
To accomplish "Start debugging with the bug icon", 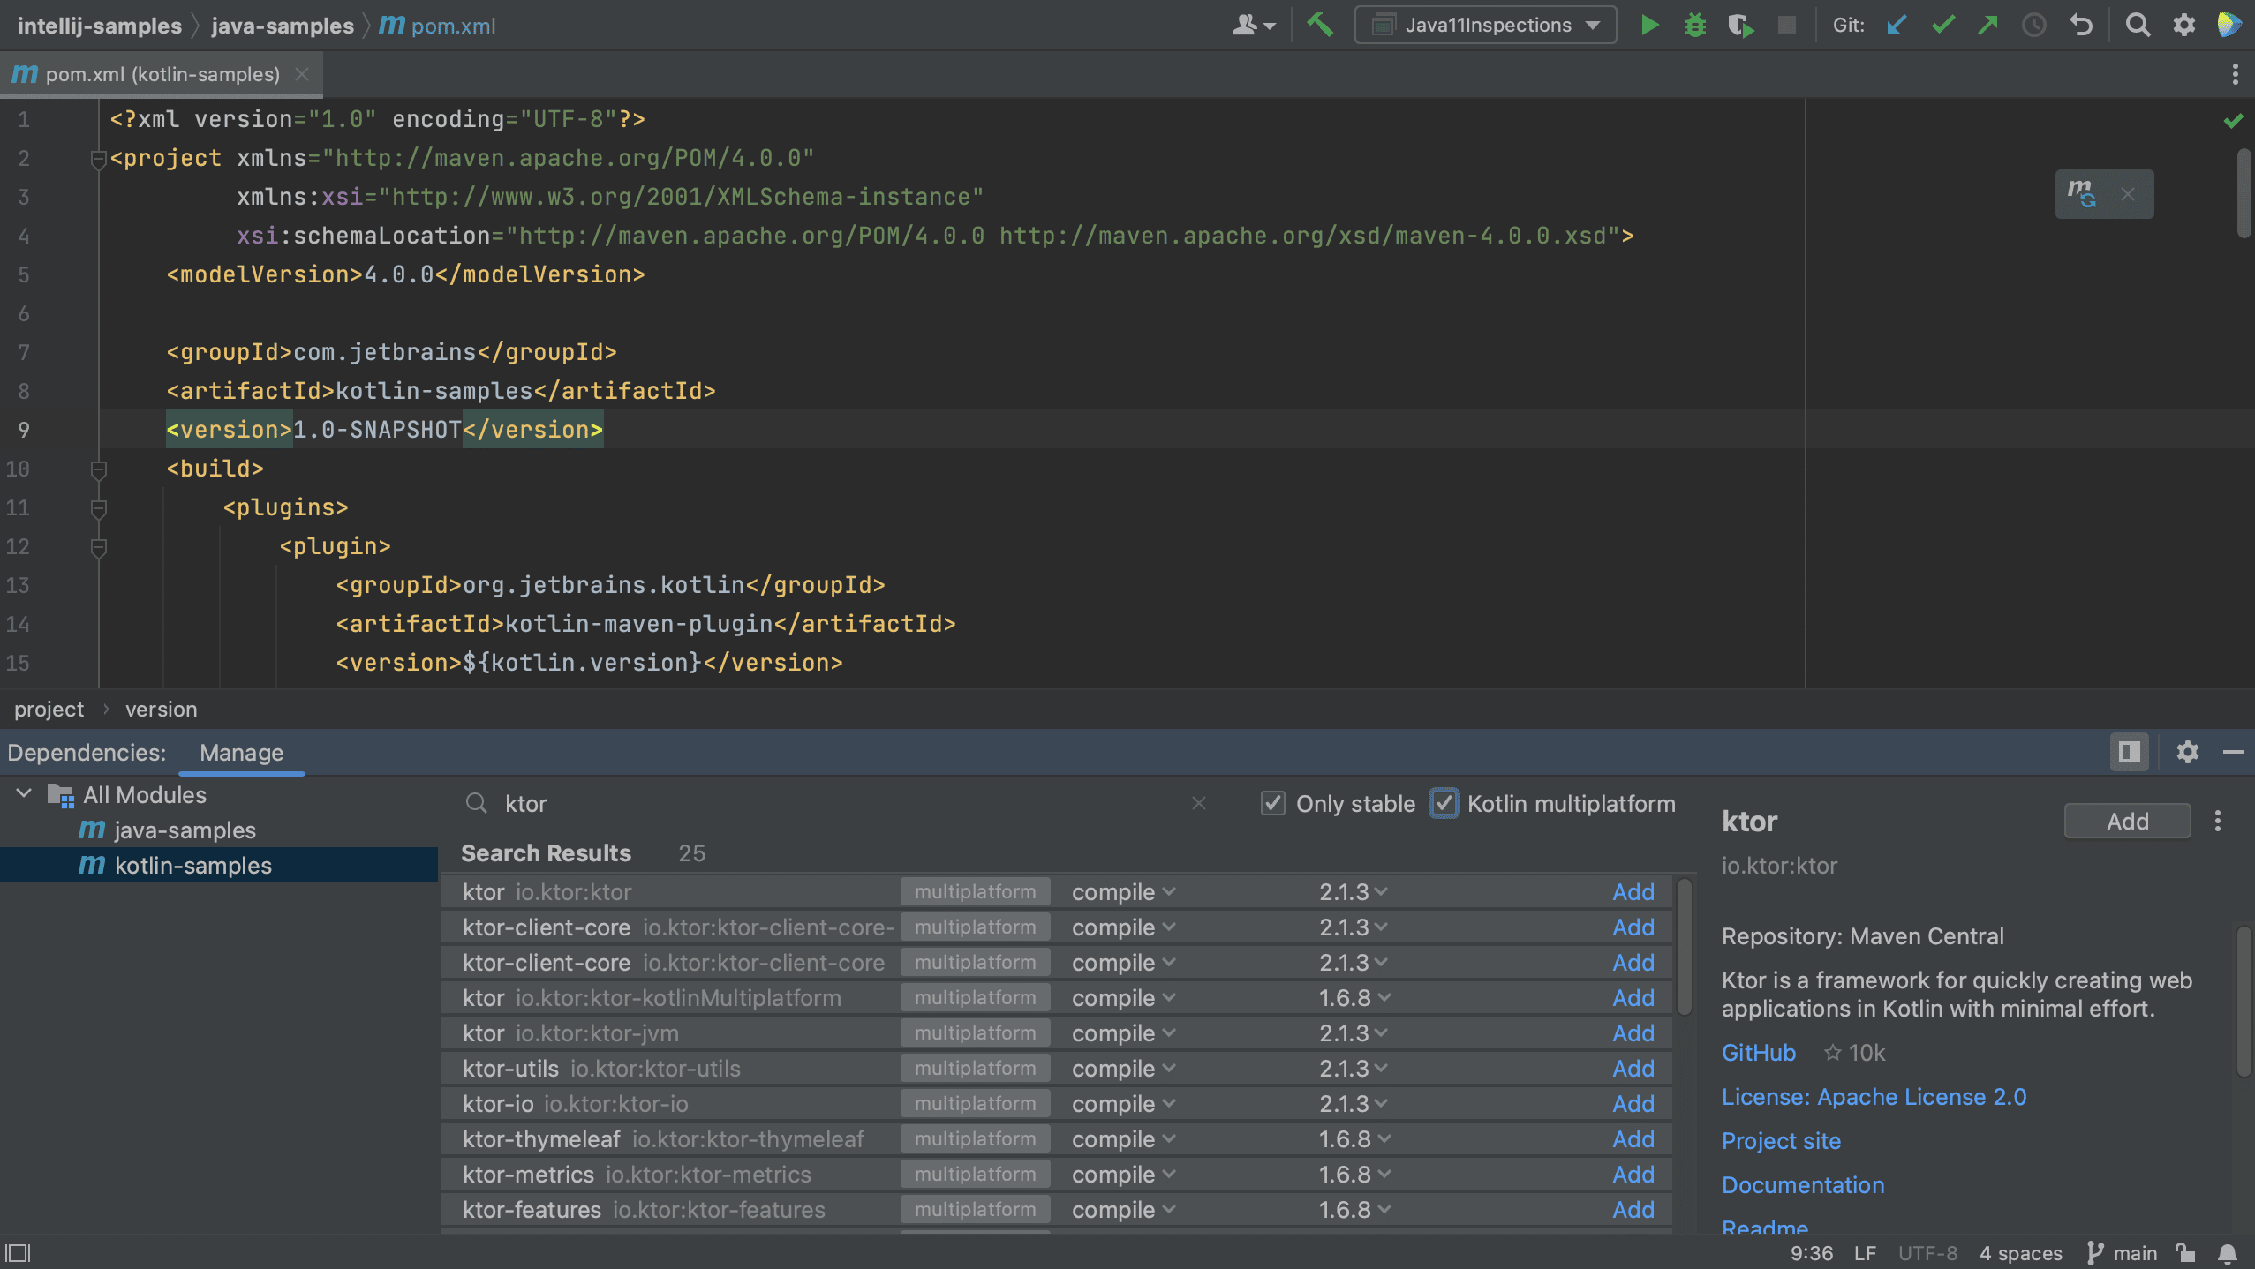I will [x=1694, y=25].
